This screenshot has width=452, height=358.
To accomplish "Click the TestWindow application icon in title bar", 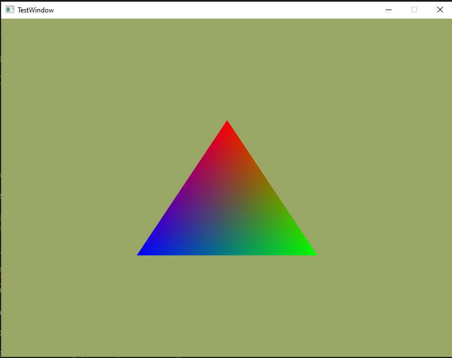I will pos(10,10).
